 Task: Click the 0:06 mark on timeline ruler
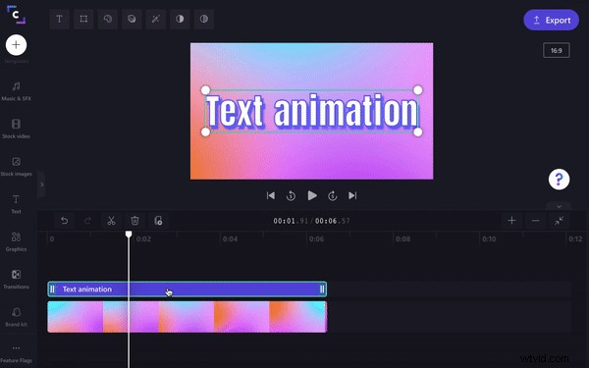(316, 239)
